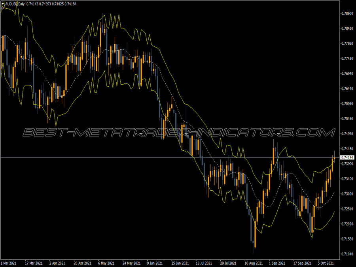The width and height of the screenshot is (356, 267).
Task: Click the 0.71040 price axis label
Action: pos(347,254)
